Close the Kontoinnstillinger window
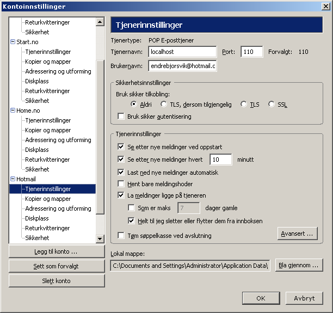 pyautogui.click(x=326, y=7)
